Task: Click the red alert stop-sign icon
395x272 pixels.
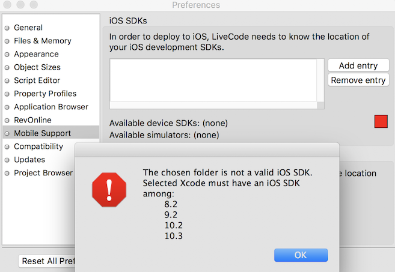Action: pyautogui.click(x=109, y=190)
